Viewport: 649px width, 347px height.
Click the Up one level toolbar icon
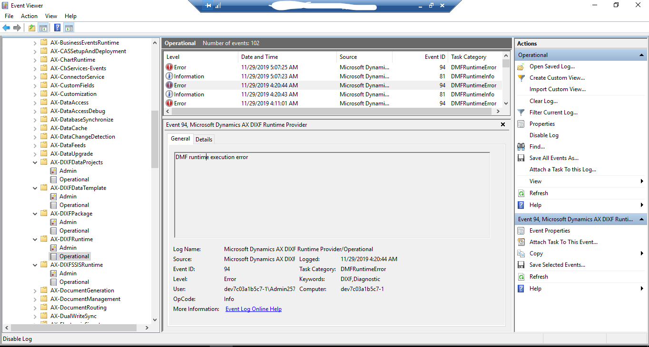pos(32,28)
